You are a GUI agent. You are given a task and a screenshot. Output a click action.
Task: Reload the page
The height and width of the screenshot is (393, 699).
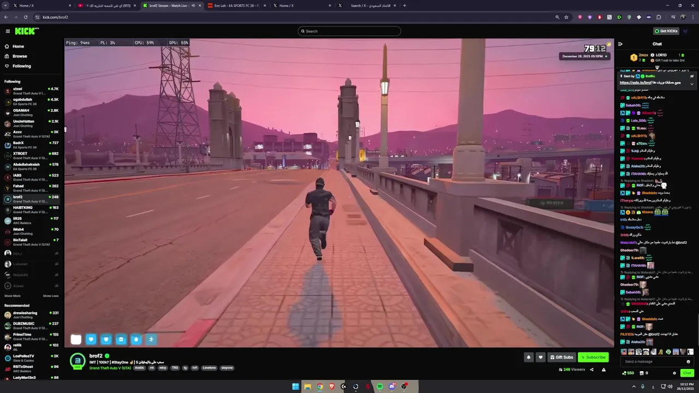(26, 17)
